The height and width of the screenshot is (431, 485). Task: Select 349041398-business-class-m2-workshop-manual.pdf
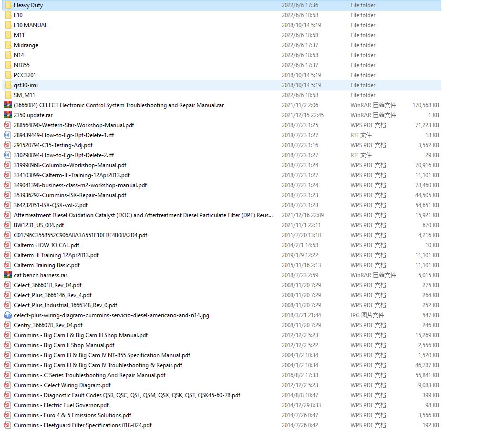(x=81, y=185)
